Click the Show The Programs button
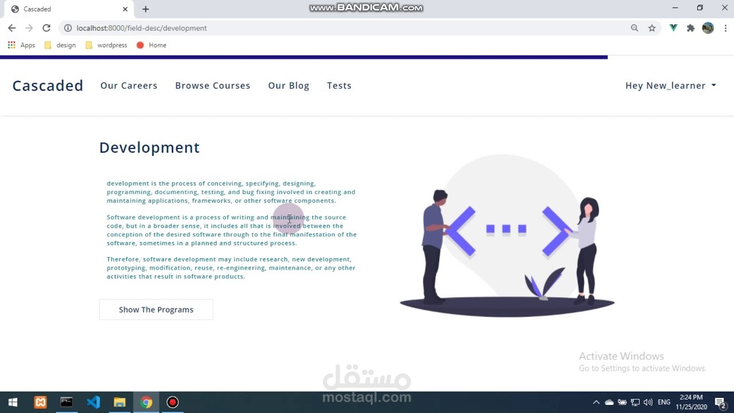Image resolution: width=734 pixels, height=413 pixels. click(x=156, y=309)
